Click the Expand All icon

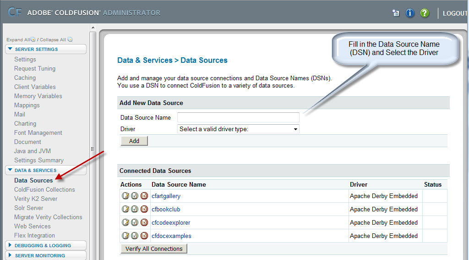click(33, 39)
